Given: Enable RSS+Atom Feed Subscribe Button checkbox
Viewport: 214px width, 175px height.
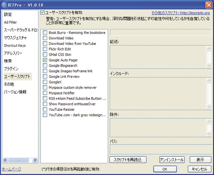Looking at the screenshot, I should [x=45, y=98].
